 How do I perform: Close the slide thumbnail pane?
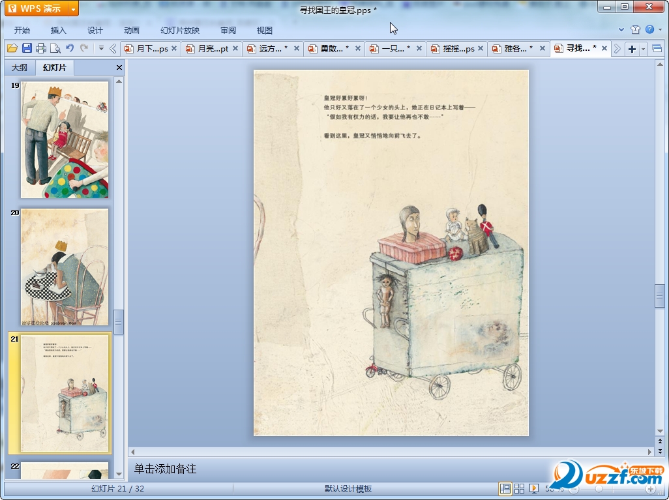pyautogui.click(x=119, y=67)
